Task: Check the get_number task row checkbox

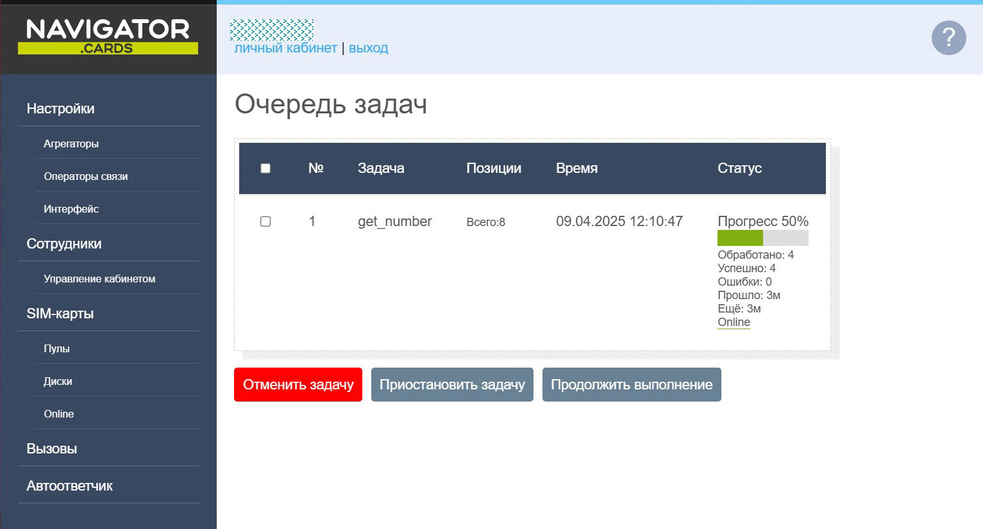Action: pyautogui.click(x=265, y=222)
